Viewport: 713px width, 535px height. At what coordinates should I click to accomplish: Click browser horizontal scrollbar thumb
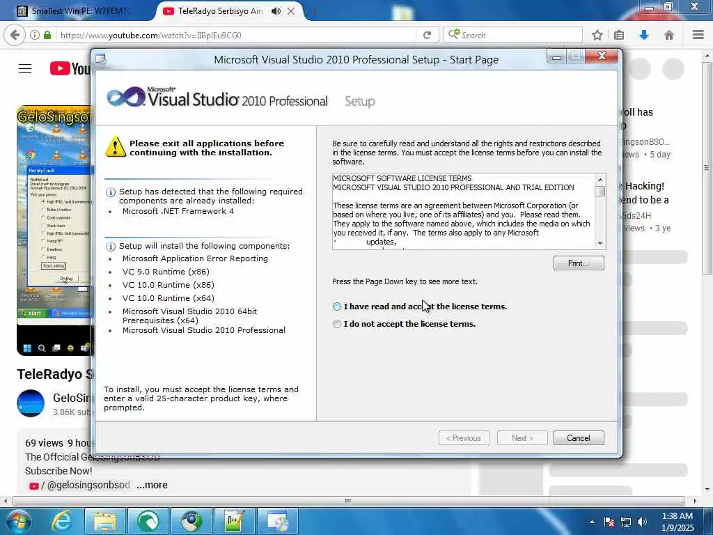pos(348,501)
